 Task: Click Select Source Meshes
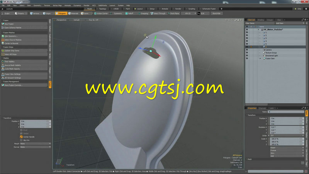[24, 40]
